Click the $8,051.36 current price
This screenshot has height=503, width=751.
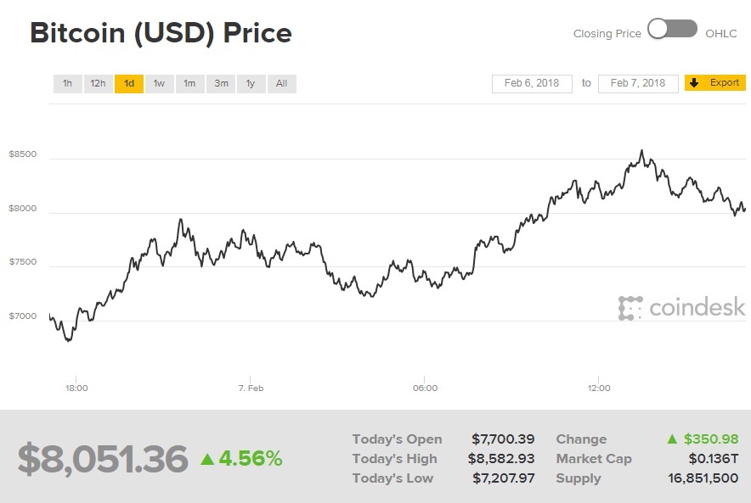pyautogui.click(x=102, y=459)
